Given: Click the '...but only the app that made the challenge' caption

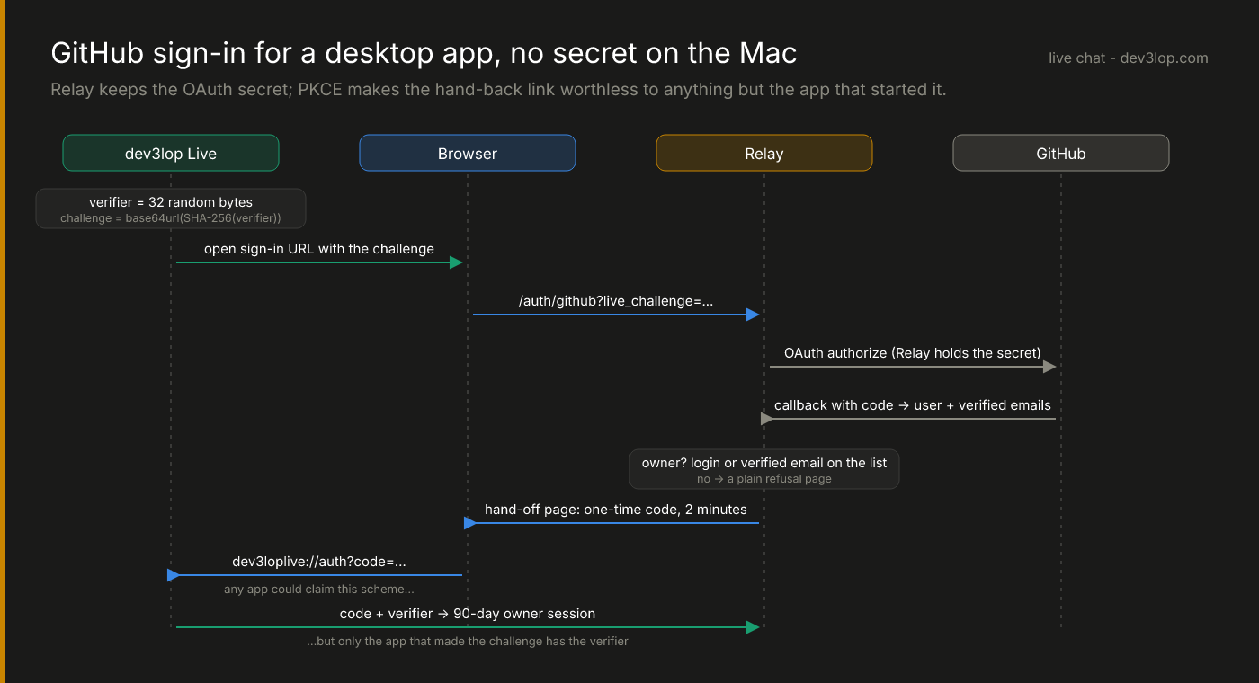Looking at the screenshot, I should 468,642.
